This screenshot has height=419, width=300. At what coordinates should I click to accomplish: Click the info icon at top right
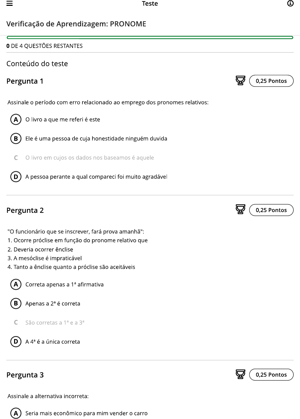tap(290, 3)
